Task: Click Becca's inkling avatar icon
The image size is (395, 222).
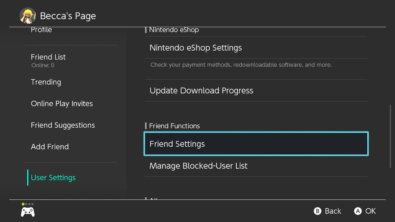Action: (28, 15)
